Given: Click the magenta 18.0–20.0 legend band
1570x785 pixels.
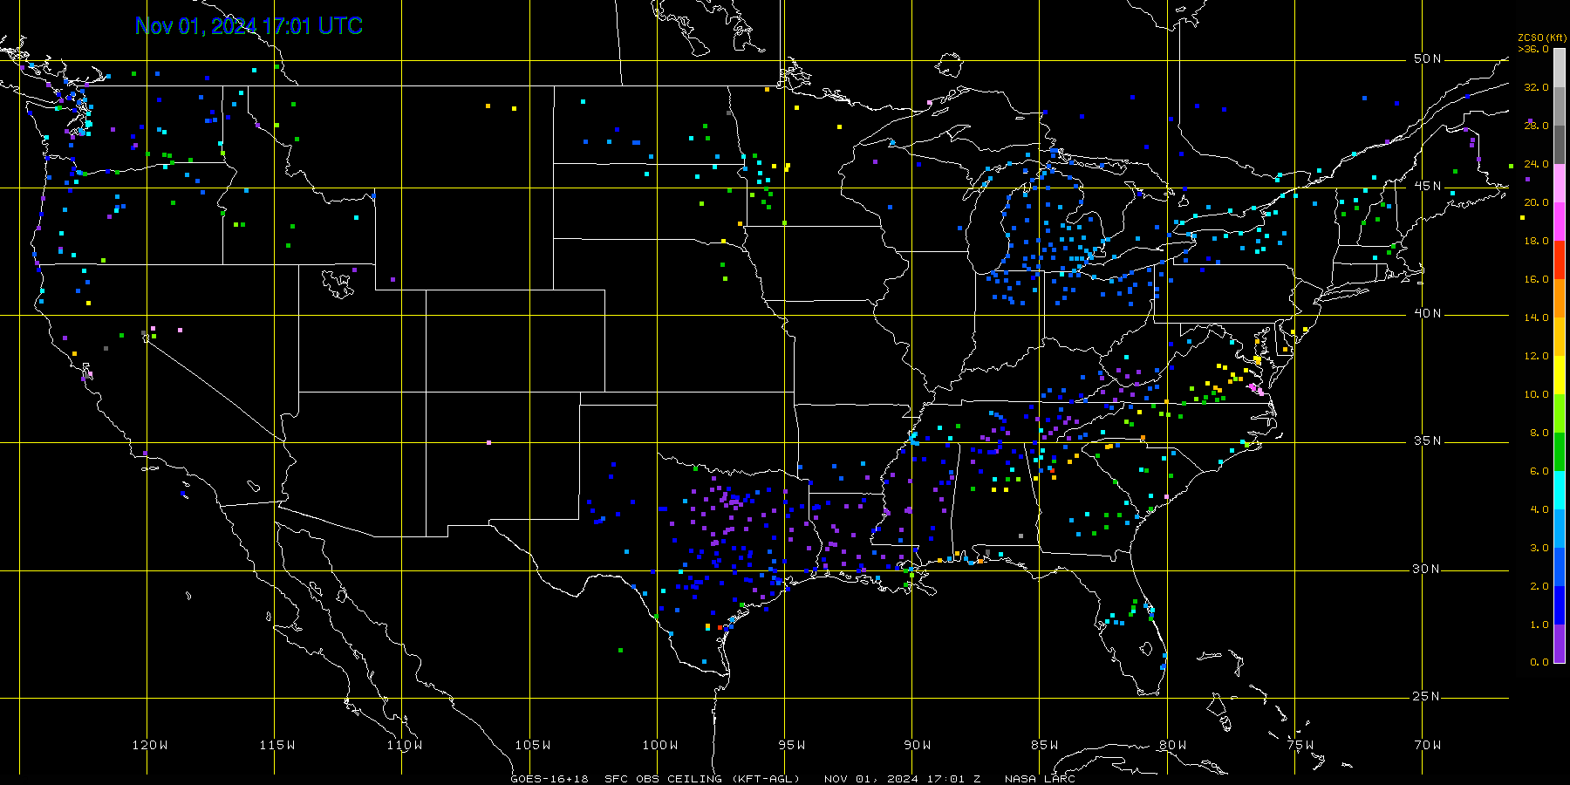Looking at the screenshot, I should click(x=1560, y=222).
